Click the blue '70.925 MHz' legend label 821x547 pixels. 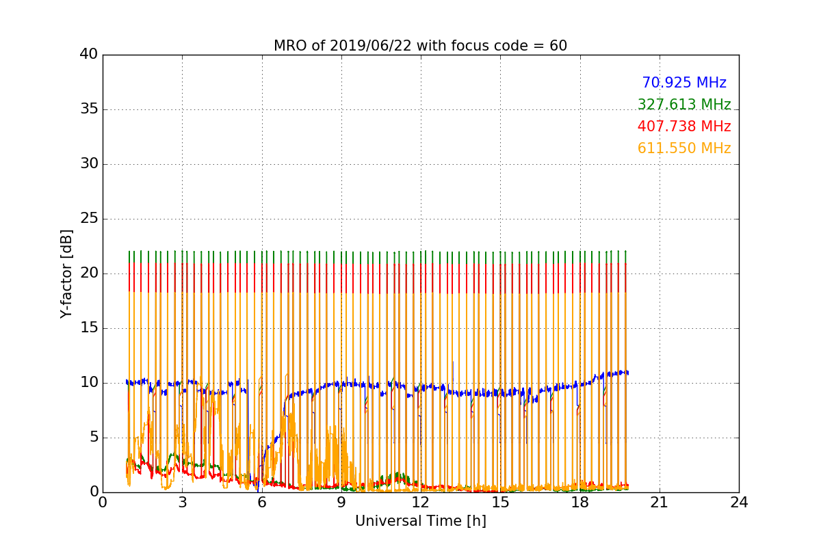684,83
